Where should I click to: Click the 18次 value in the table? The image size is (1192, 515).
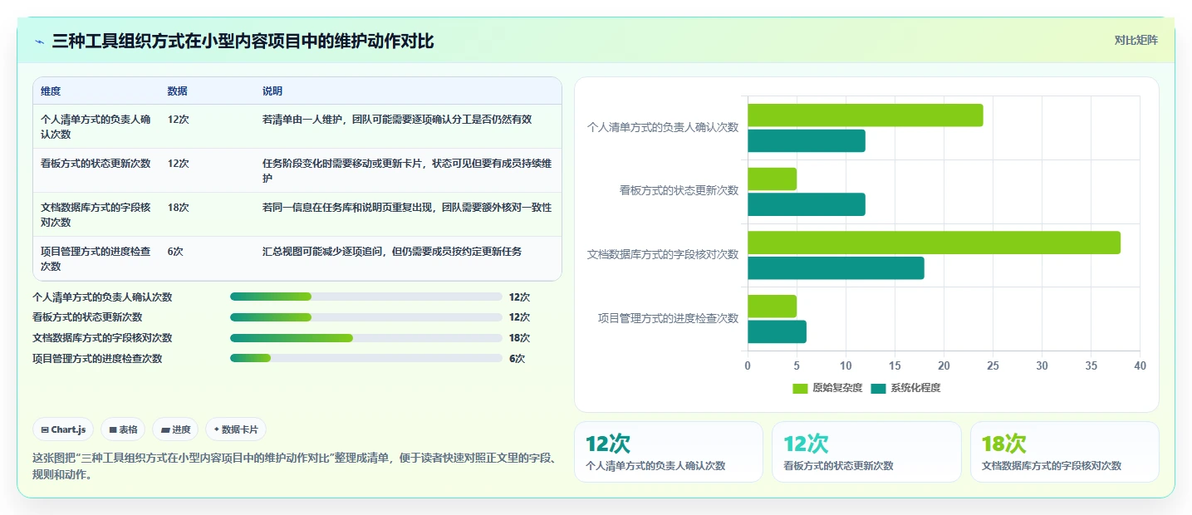(178, 208)
